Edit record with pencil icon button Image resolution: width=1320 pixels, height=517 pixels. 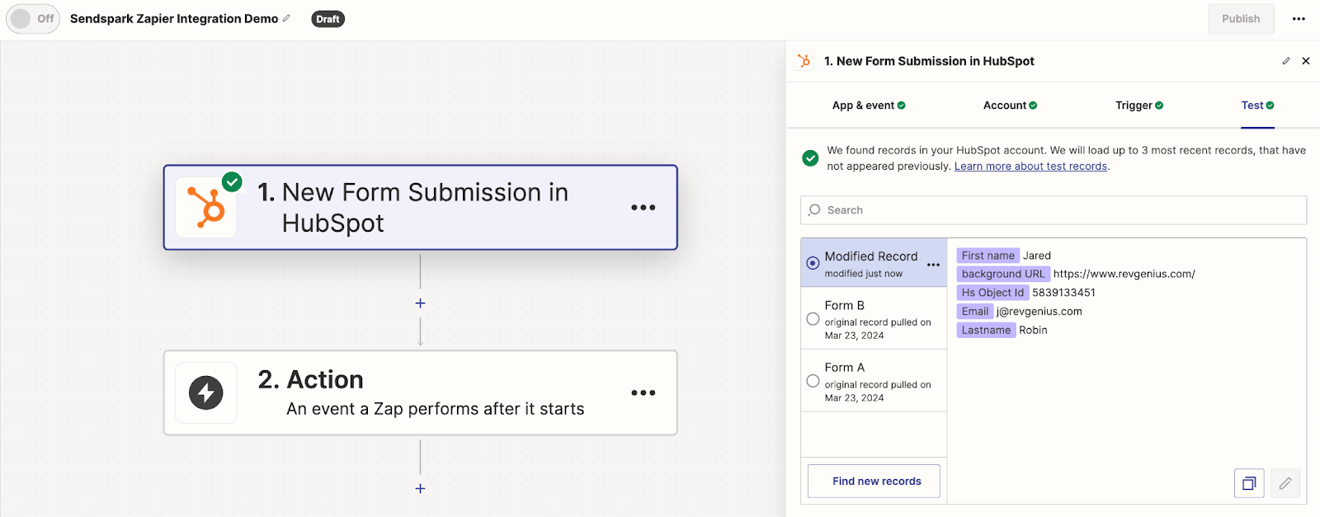click(1285, 483)
